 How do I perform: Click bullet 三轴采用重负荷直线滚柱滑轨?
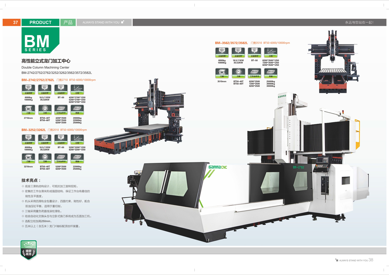coord(42,211)
